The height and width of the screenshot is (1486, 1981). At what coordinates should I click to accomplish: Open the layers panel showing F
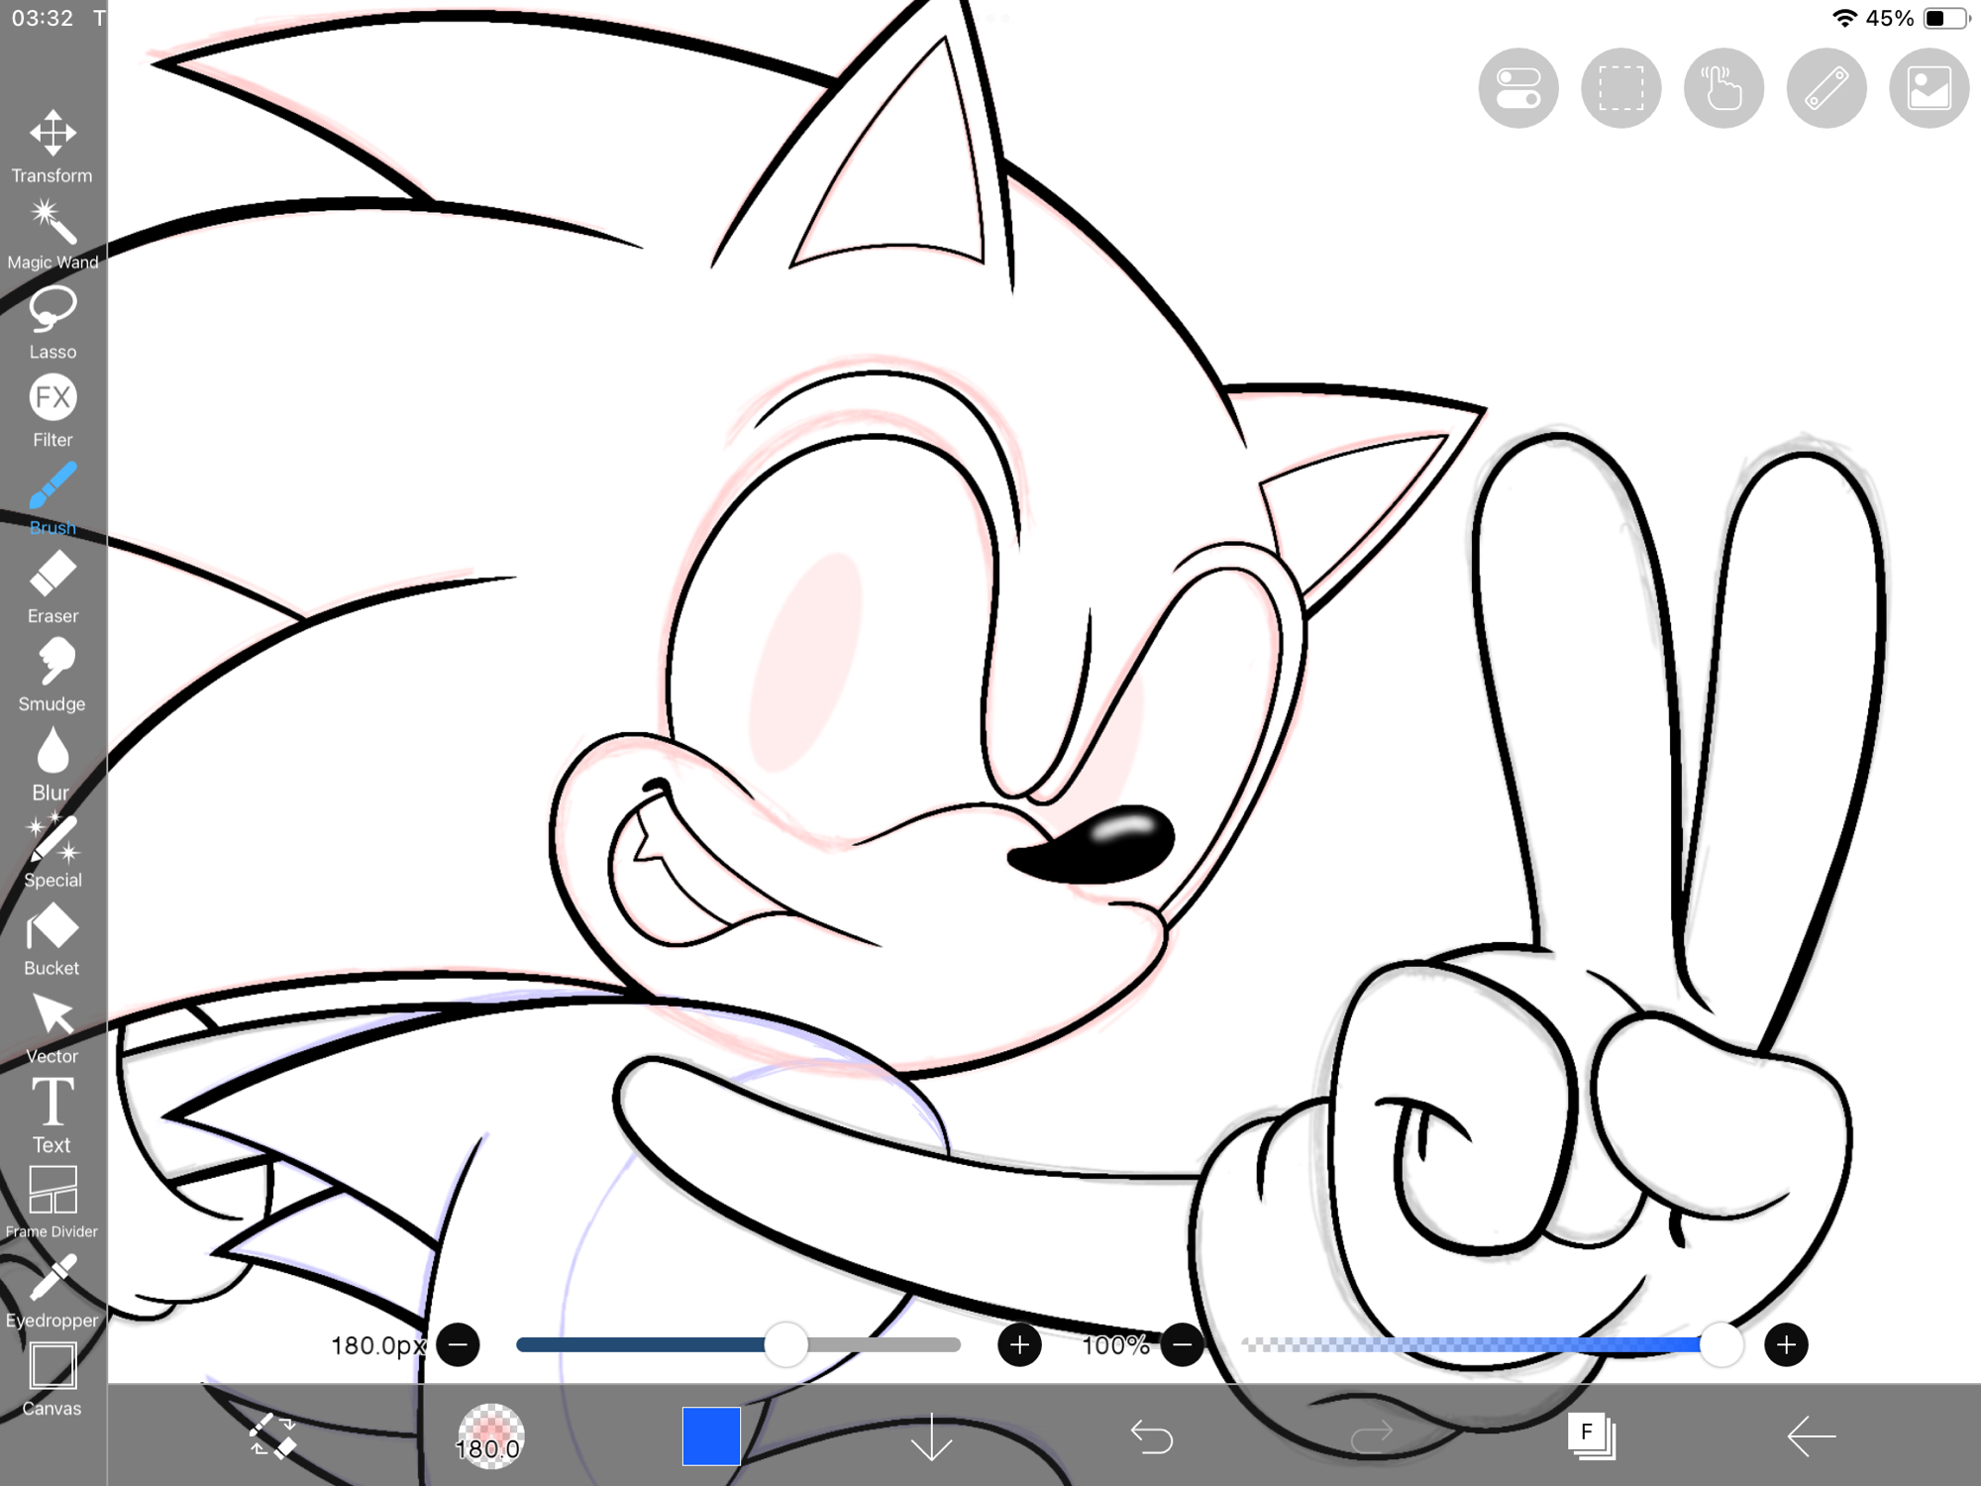coord(1591,1435)
